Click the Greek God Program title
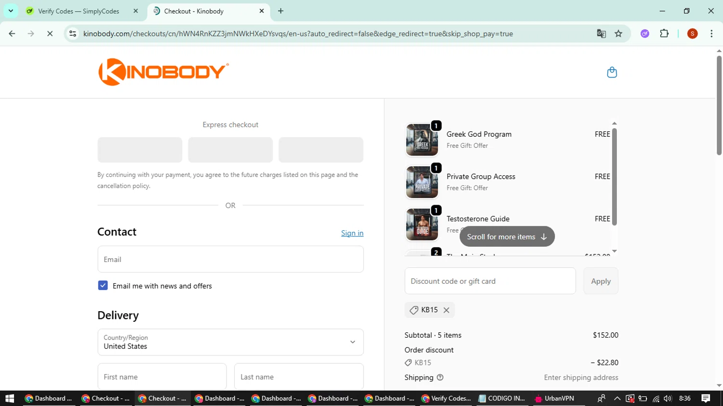This screenshot has width=723, height=406. 479,134
